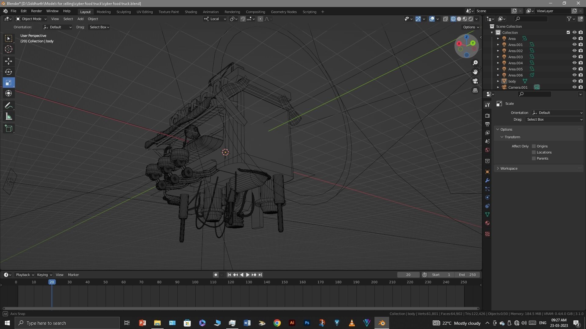
Task: Switch to the Modeling workspace tab
Action: 103,12
